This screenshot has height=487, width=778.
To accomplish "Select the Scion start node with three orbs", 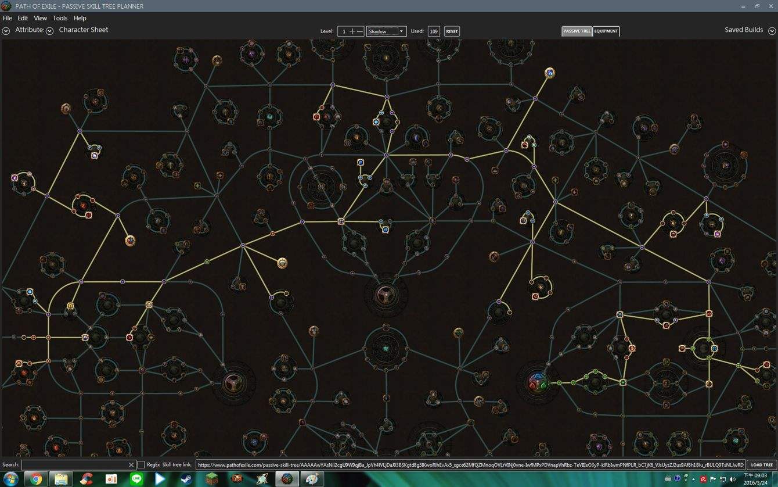I will coord(538,382).
